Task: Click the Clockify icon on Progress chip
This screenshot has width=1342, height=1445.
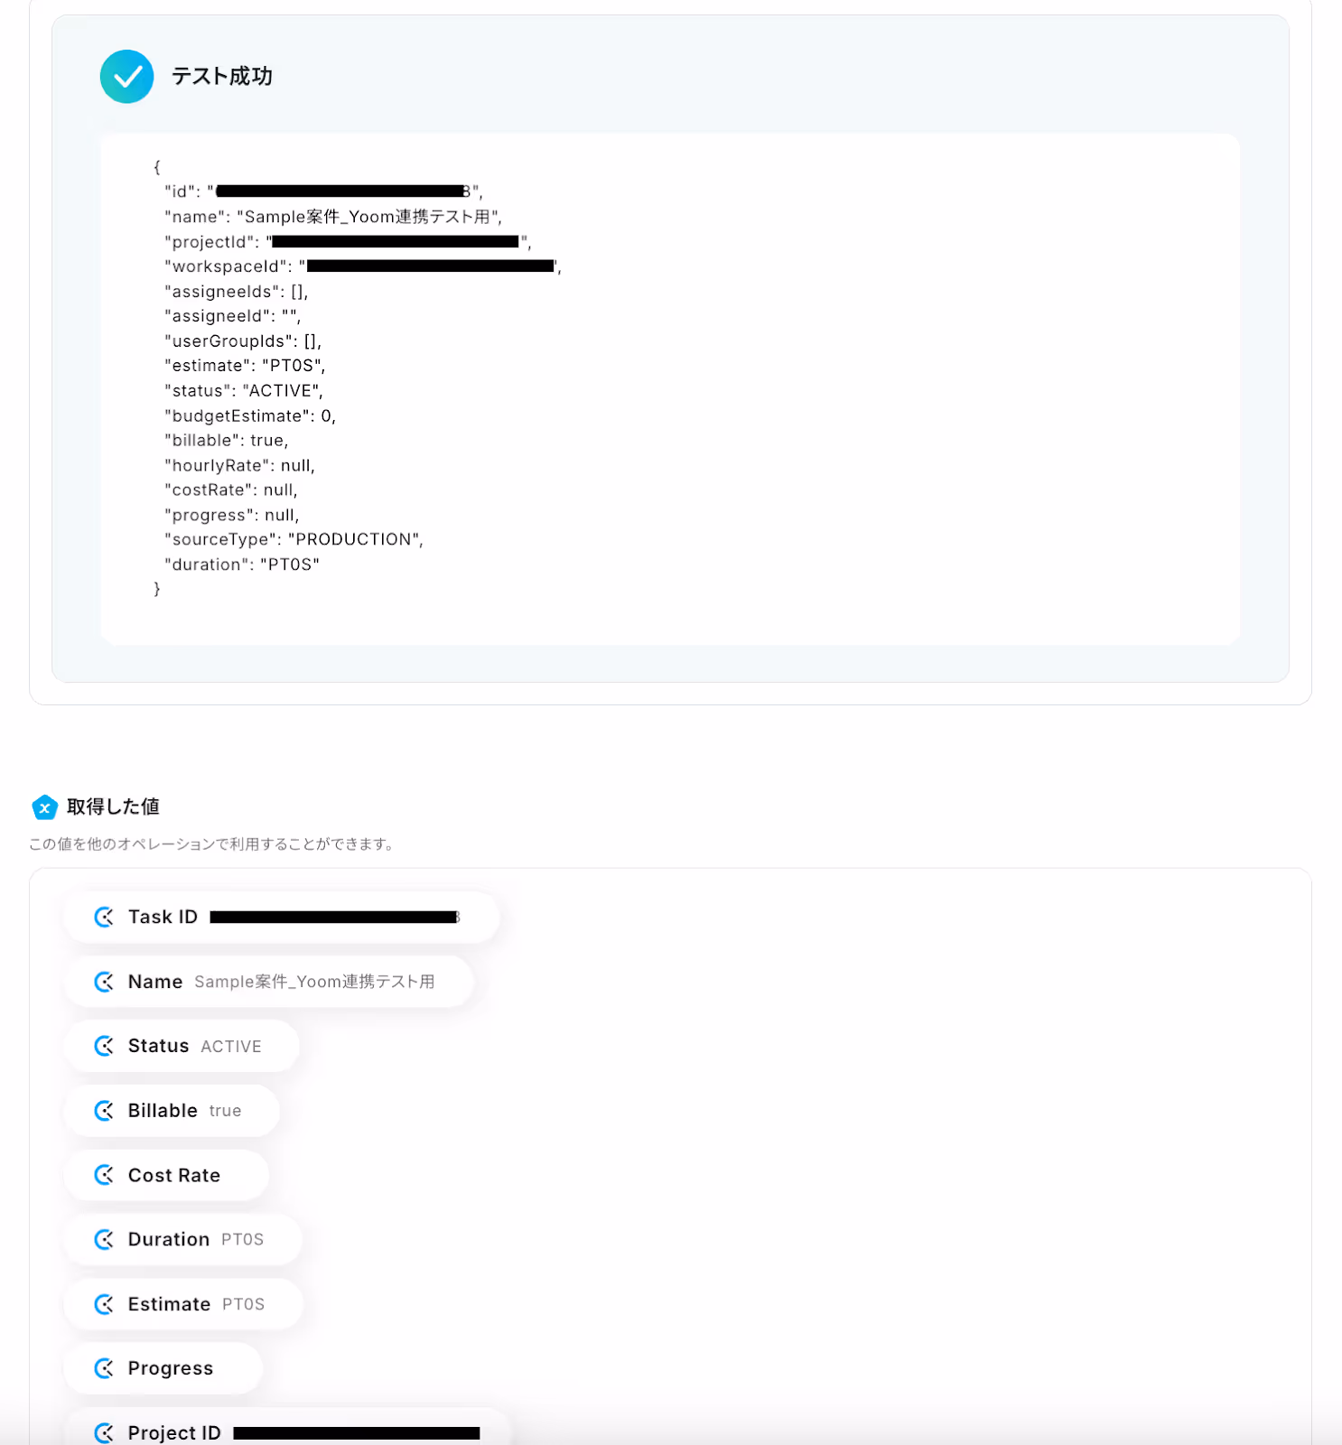Action: click(105, 1368)
